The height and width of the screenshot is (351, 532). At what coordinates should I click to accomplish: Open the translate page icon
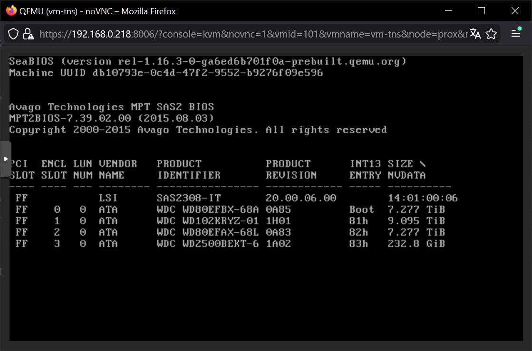[x=475, y=34]
